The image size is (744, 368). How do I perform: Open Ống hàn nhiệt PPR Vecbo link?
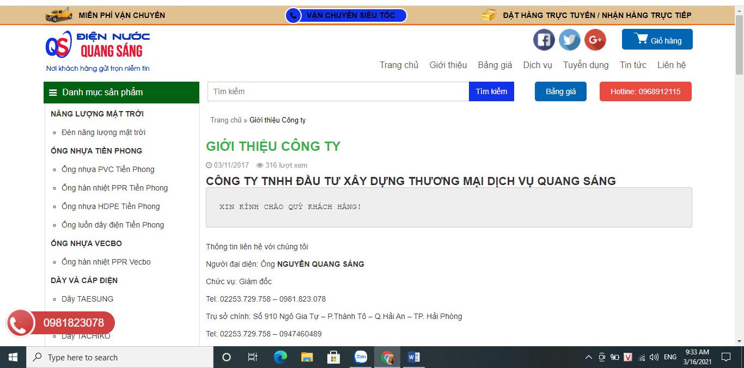[106, 262]
